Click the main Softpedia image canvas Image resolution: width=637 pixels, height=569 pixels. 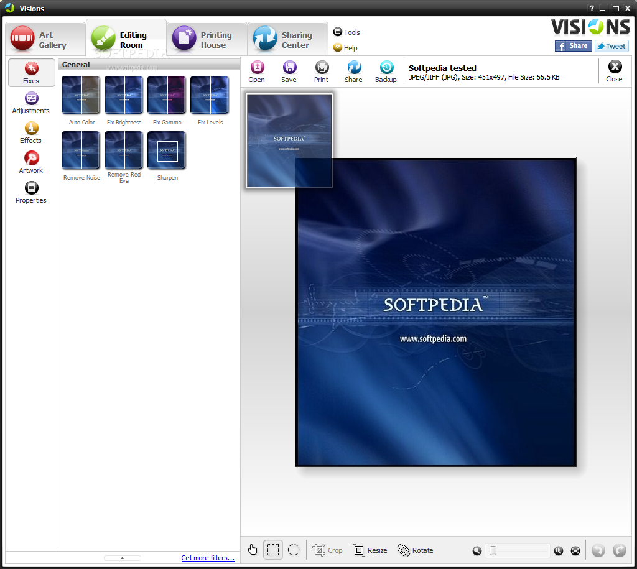435,312
